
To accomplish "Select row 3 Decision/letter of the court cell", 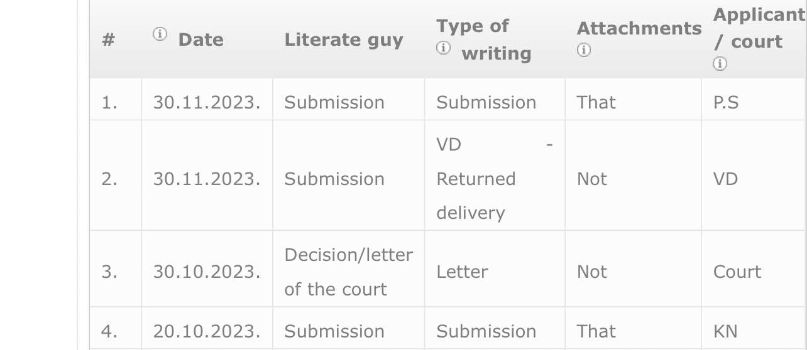I will [348, 272].
